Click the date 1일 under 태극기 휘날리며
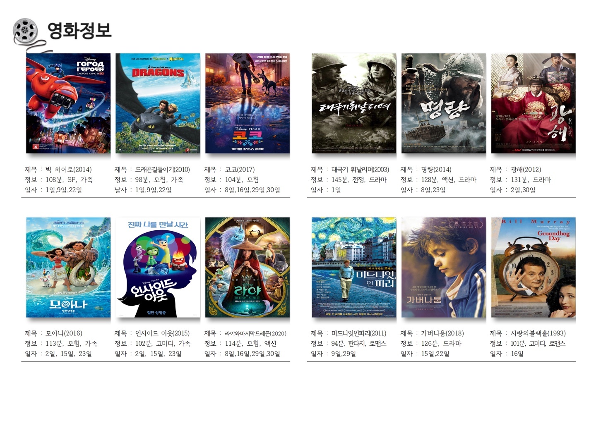Screen dimensions: 596x421 tap(336, 190)
